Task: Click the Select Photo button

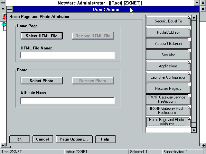Action: click(42, 81)
